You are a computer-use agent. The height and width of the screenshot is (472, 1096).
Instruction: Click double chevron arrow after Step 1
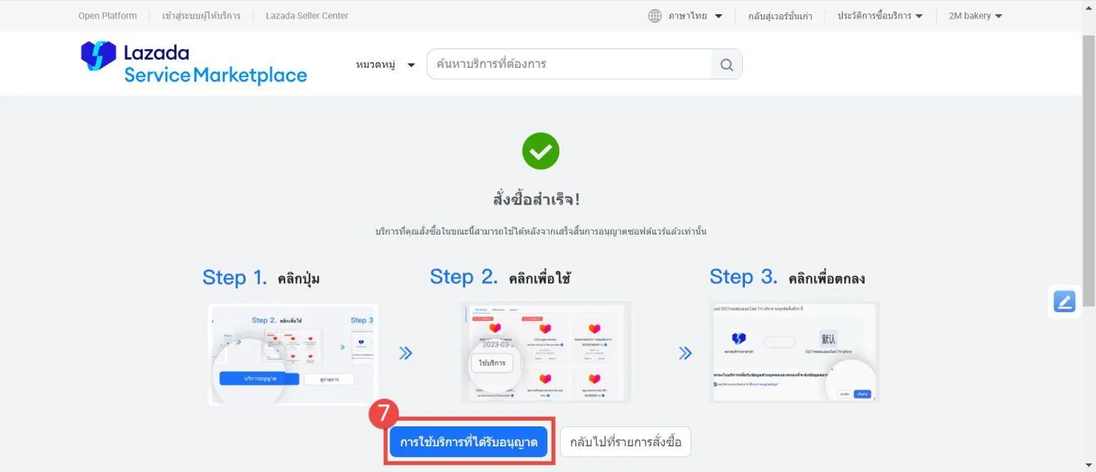405,353
